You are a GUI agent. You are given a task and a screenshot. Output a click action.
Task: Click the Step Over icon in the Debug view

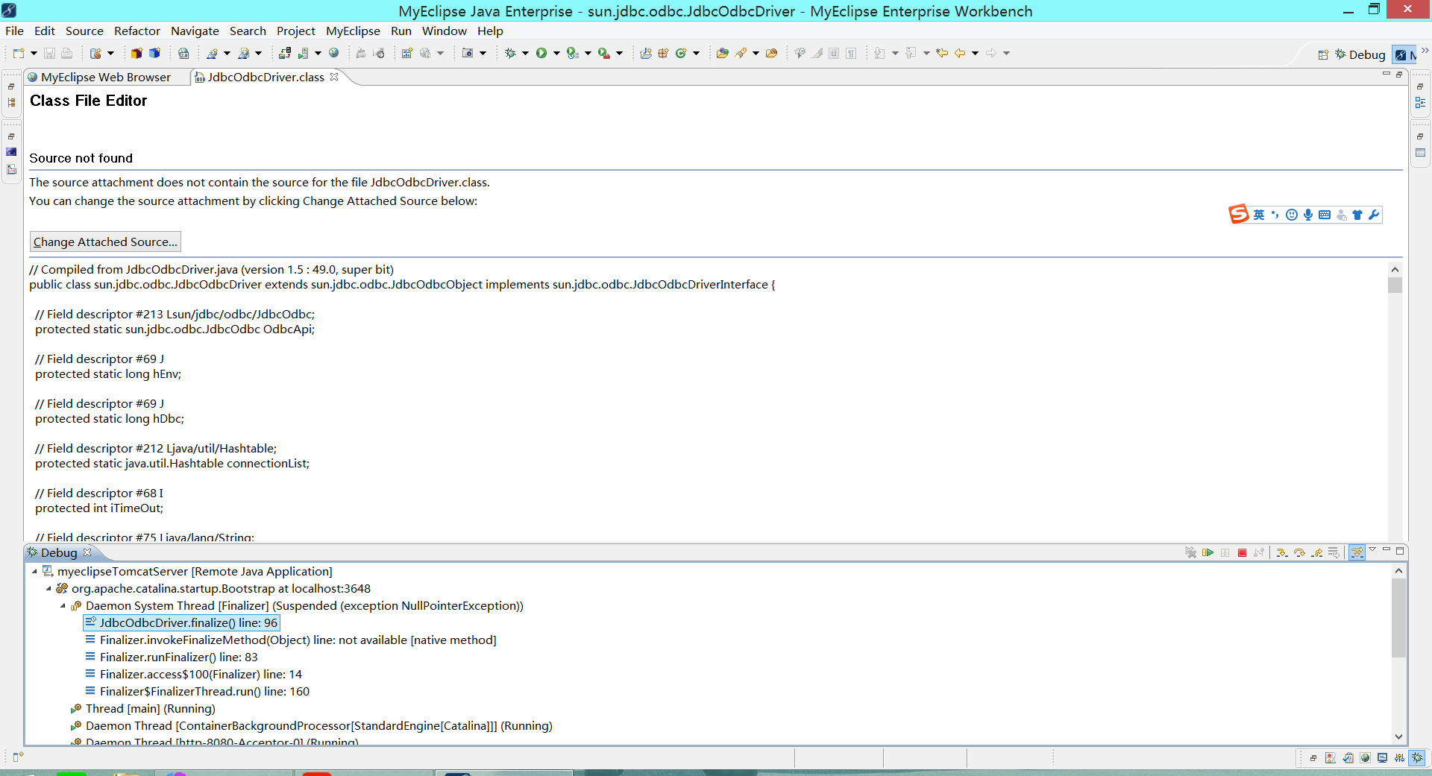[x=1299, y=552]
